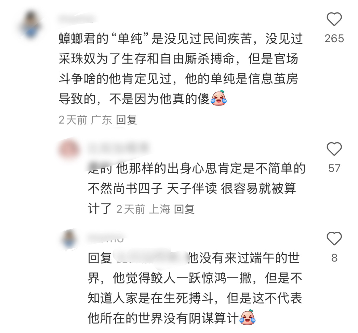Viewport: 358px width, 333px height.
Task: Tap the 57 like count
Action: click(x=334, y=168)
